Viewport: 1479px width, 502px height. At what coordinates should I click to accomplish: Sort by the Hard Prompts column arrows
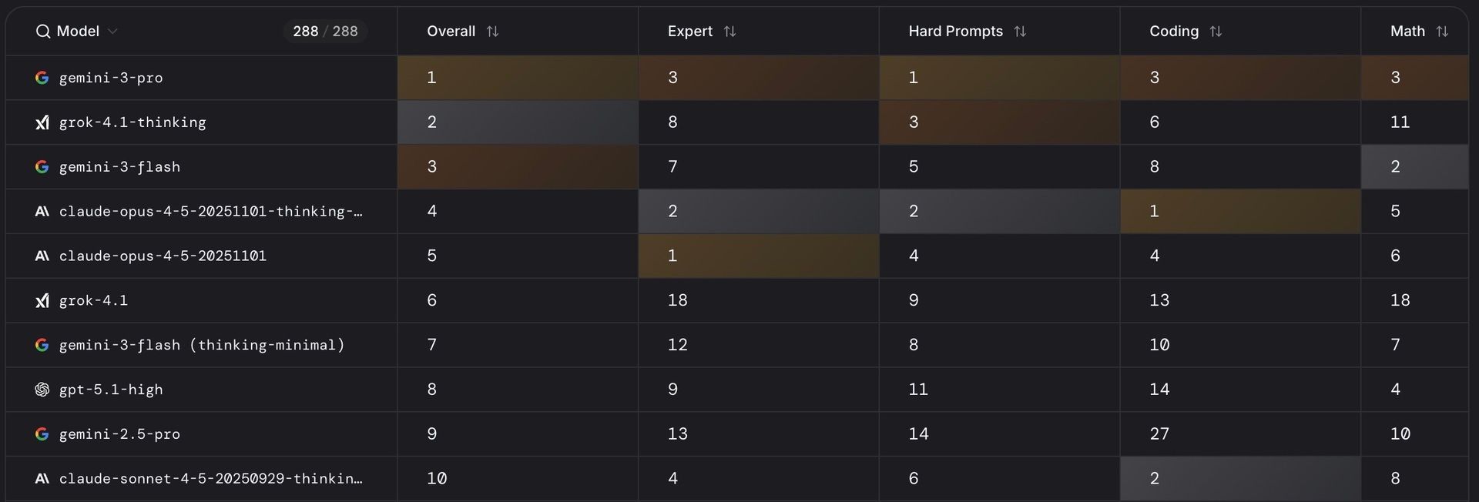point(1020,32)
